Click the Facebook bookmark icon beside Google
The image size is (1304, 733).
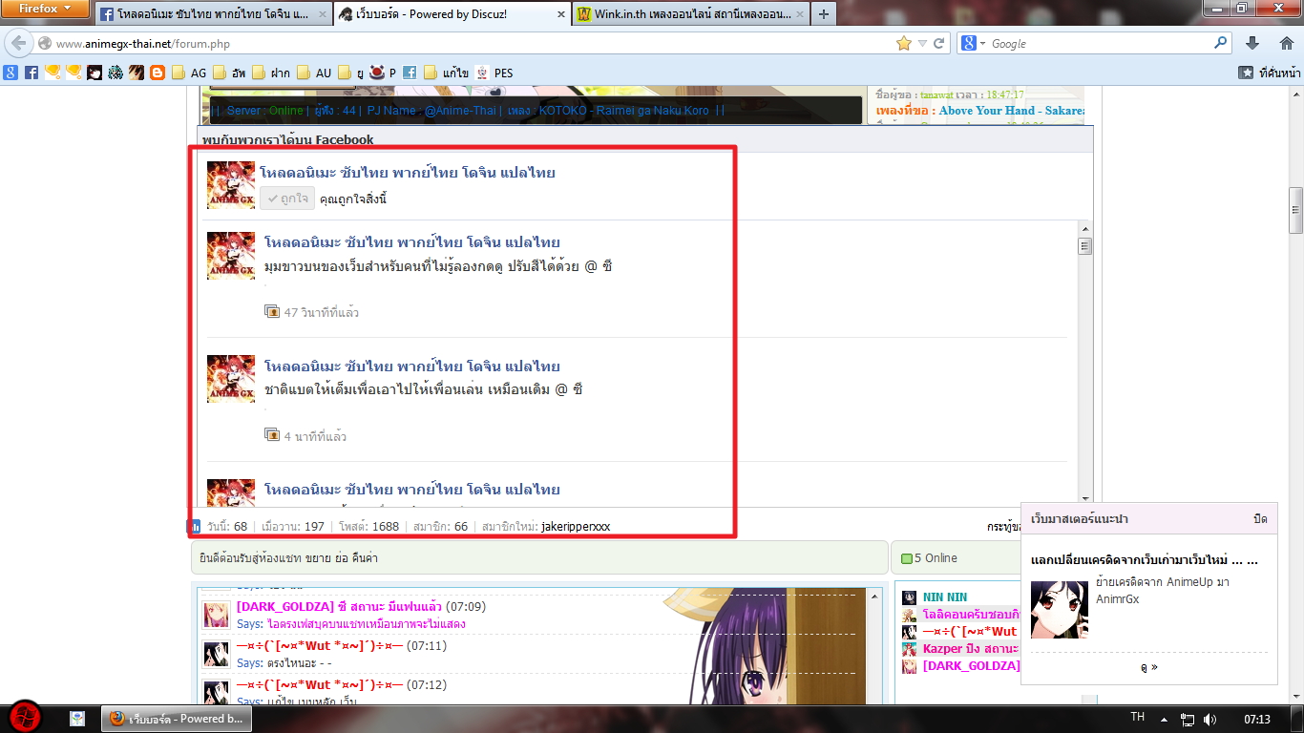32,73
